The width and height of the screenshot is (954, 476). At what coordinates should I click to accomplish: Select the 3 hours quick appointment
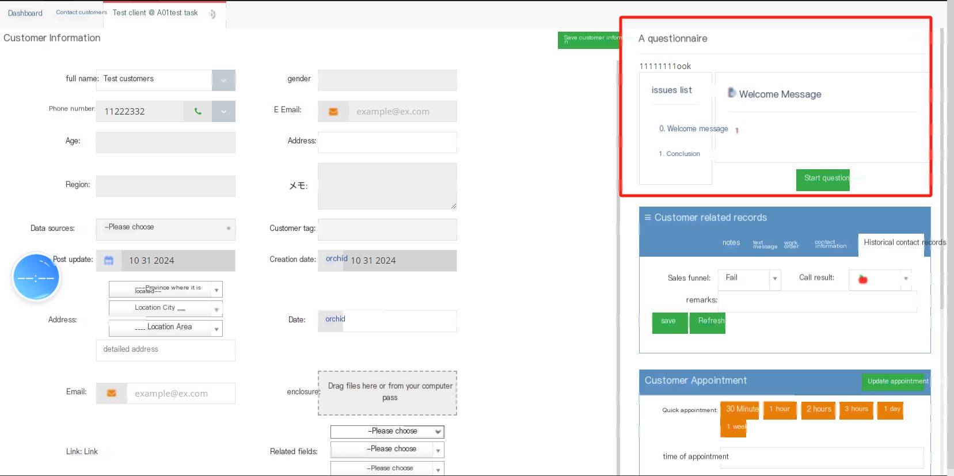click(x=856, y=410)
